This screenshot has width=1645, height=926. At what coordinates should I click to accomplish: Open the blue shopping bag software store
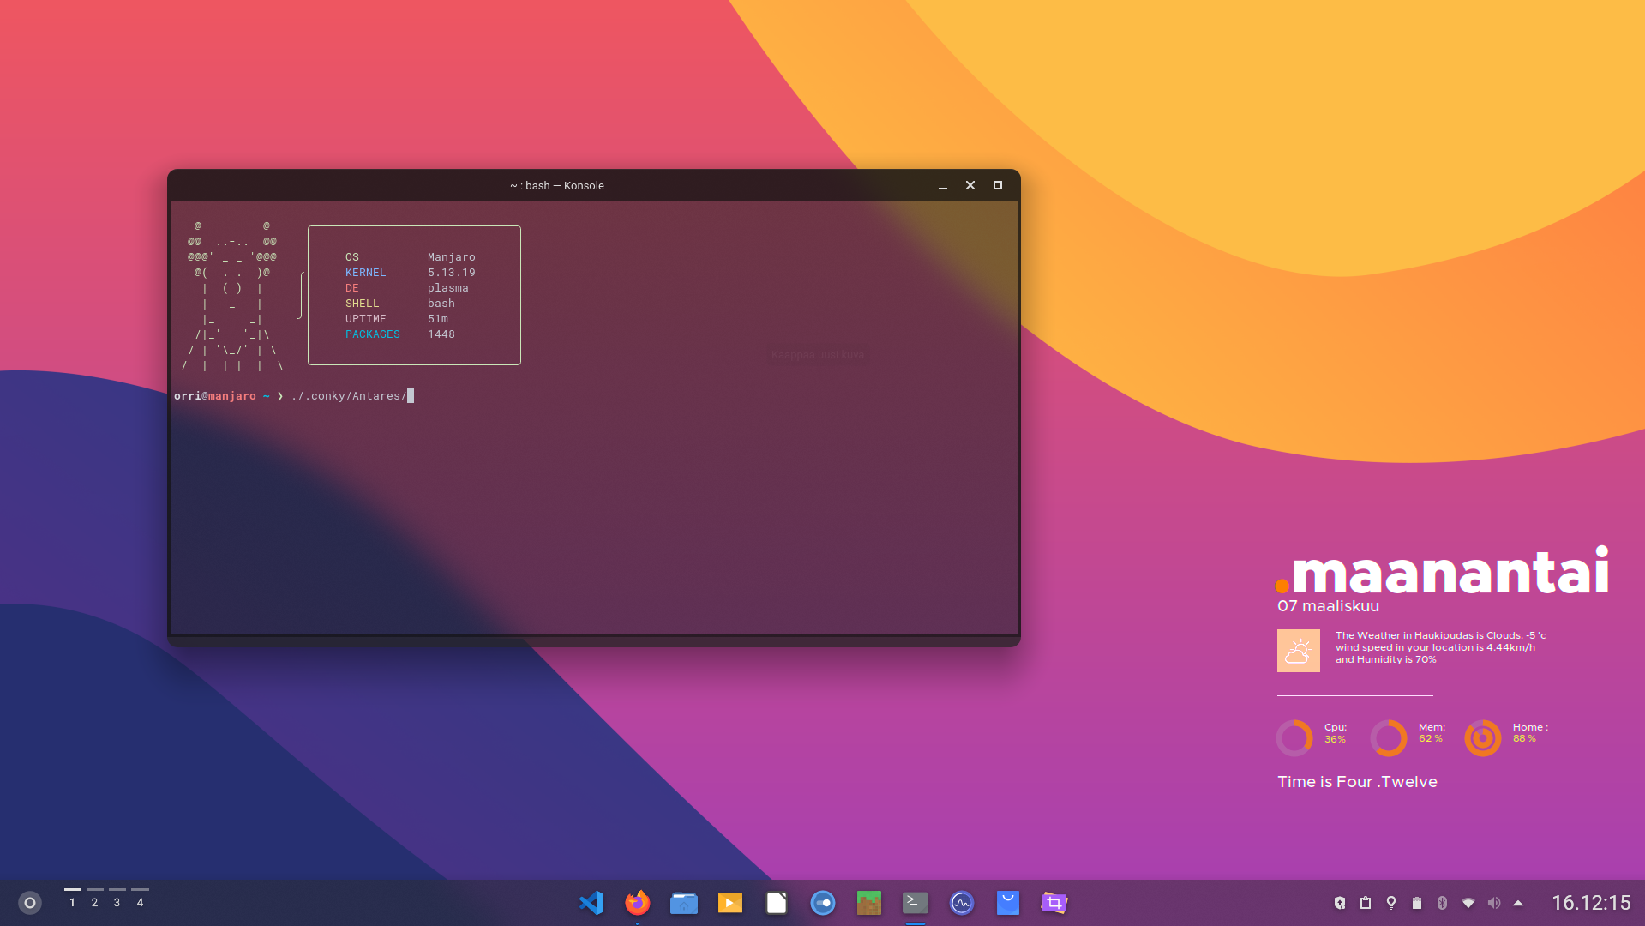(1008, 903)
